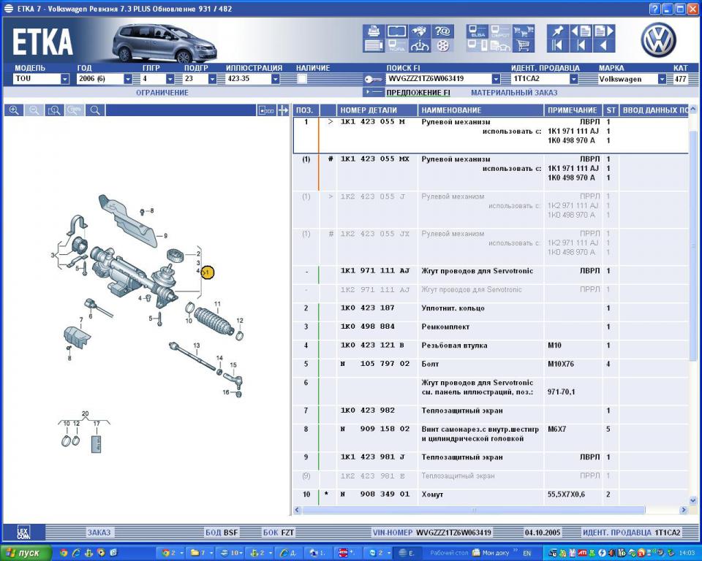Click the horizontal scrollbar of parts list
The width and height of the screenshot is (702, 561).
[x=474, y=510]
